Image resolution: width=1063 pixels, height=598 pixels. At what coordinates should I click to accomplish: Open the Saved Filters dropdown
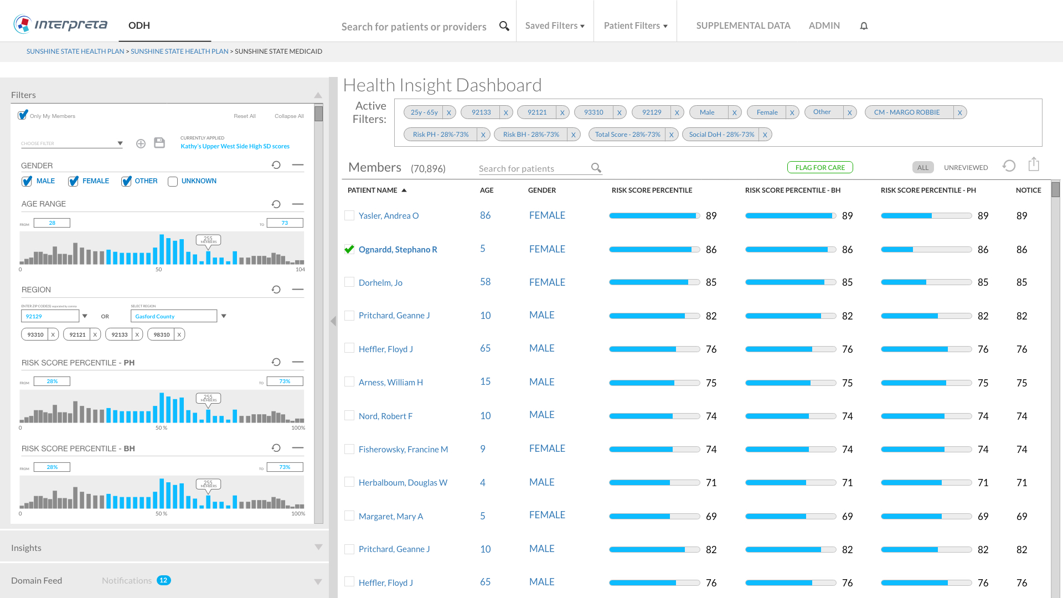click(555, 25)
